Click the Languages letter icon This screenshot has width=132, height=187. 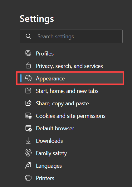pyautogui.click(x=28, y=165)
